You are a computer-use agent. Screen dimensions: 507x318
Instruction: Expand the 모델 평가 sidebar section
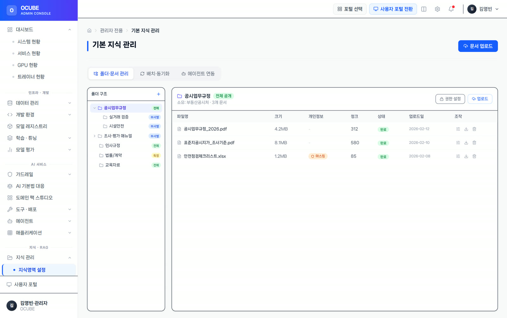coord(70,150)
